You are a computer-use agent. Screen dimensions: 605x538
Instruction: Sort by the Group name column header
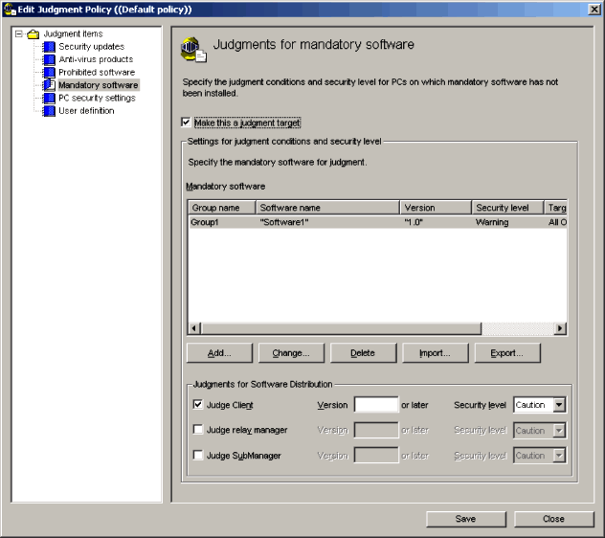click(222, 208)
